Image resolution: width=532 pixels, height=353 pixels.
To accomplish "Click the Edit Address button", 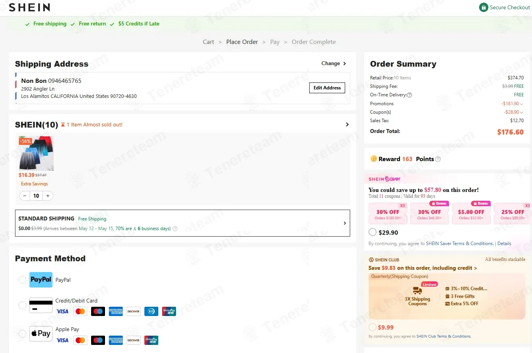I will [x=327, y=88].
